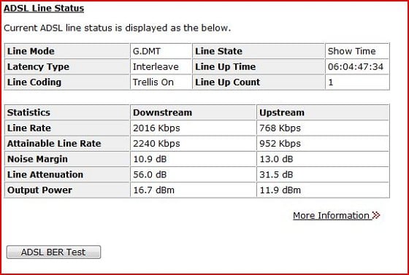Select the ADSL Line Status heading
The height and width of the screenshot is (275, 409).
[44, 8]
